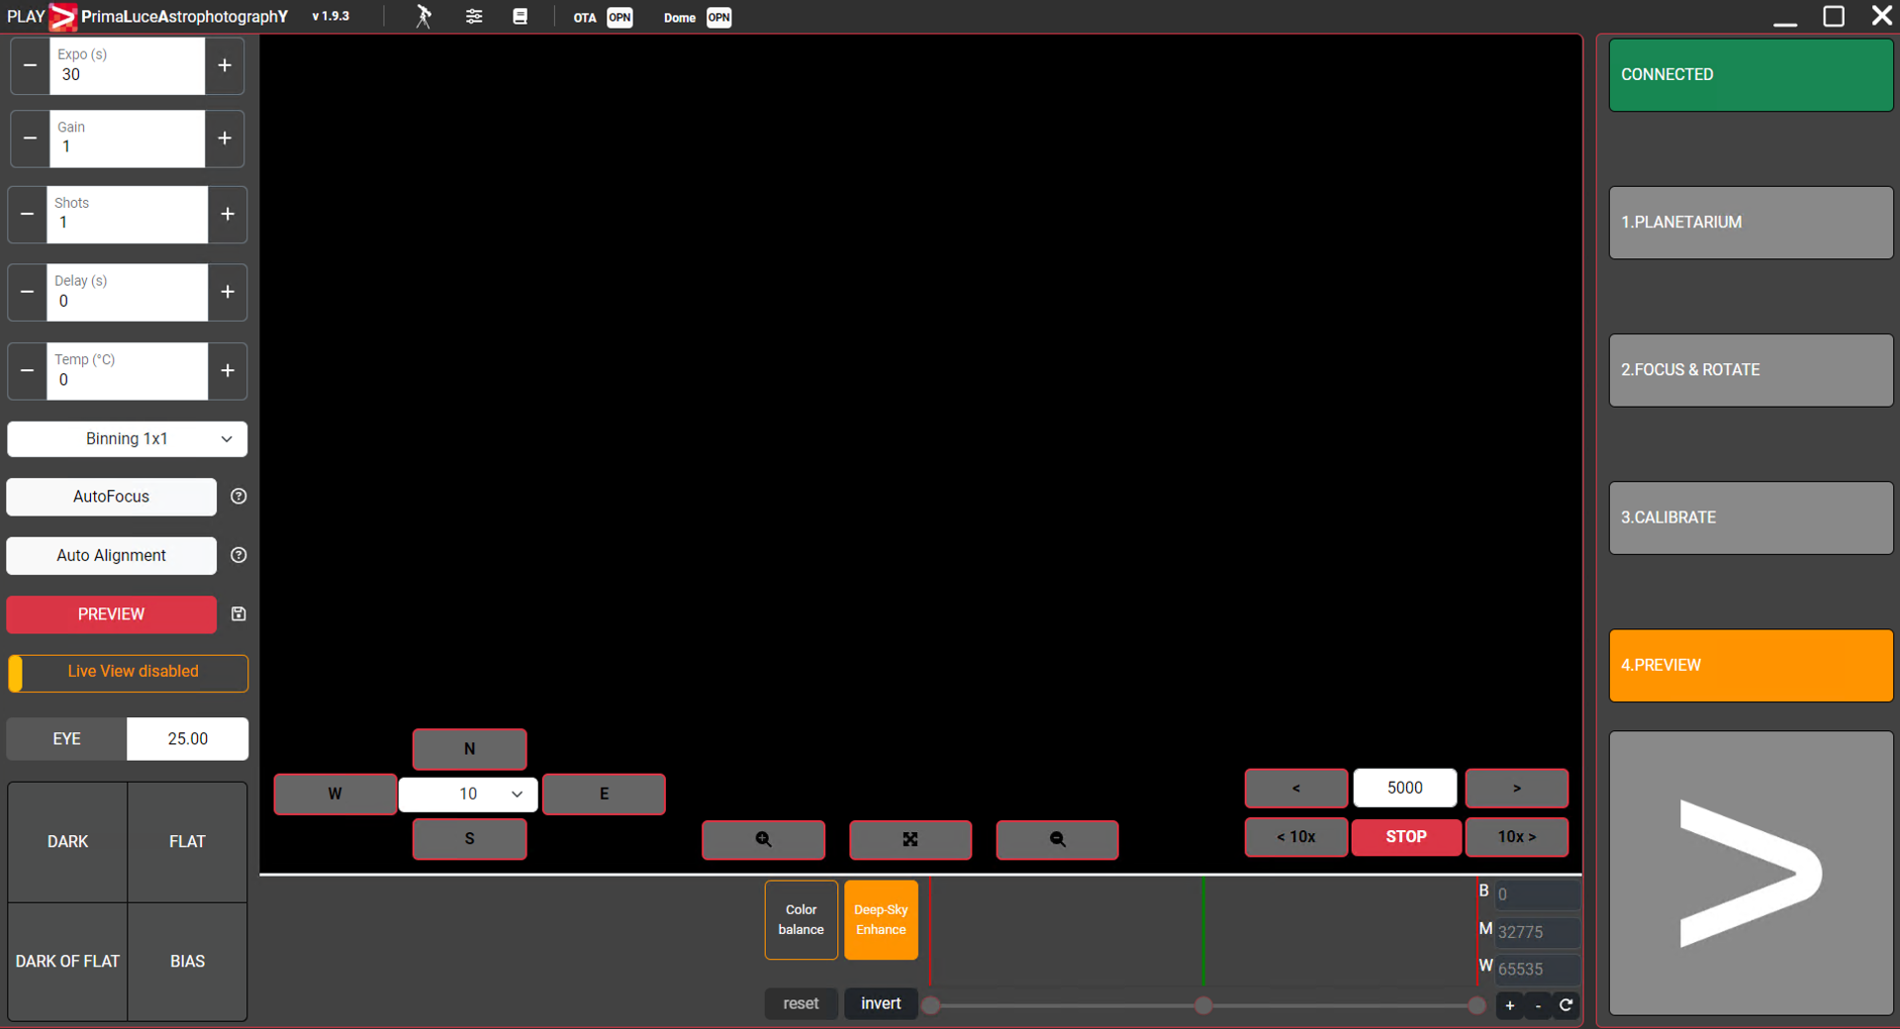
Task: Move focuser inward with < 10x button
Action: click(x=1296, y=837)
